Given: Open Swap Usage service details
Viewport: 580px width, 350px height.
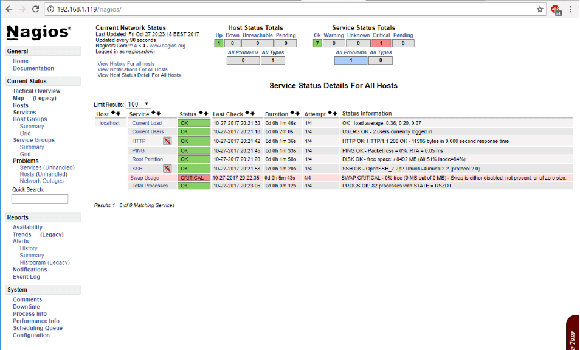Looking at the screenshot, I should point(145,178).
